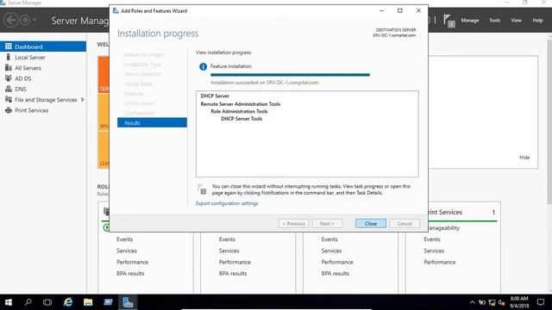Click Remote Server Administration Tools entry

pyautogui.click(x=241, y=103)
